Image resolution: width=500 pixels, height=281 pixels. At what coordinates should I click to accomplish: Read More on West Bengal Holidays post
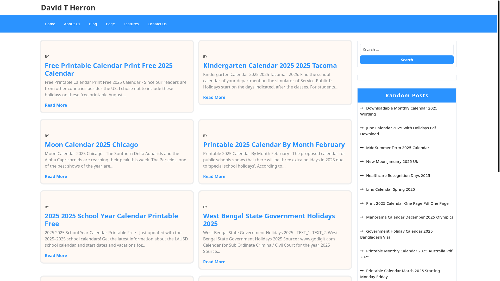click(x=214, y=262)
